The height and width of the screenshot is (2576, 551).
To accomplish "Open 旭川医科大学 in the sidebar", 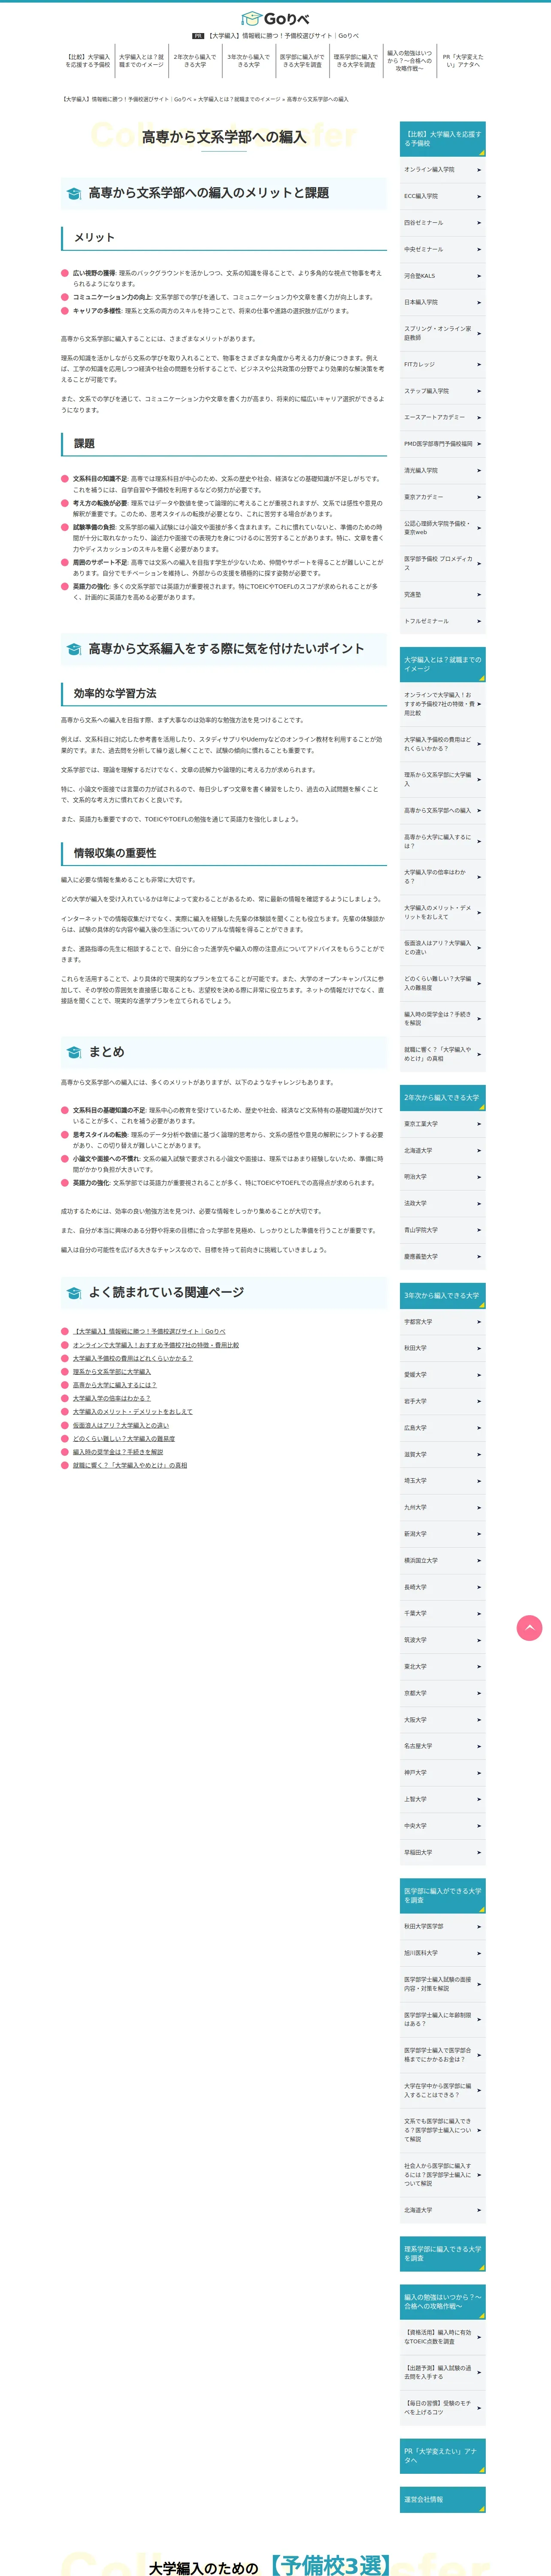I will (442, 1953).
